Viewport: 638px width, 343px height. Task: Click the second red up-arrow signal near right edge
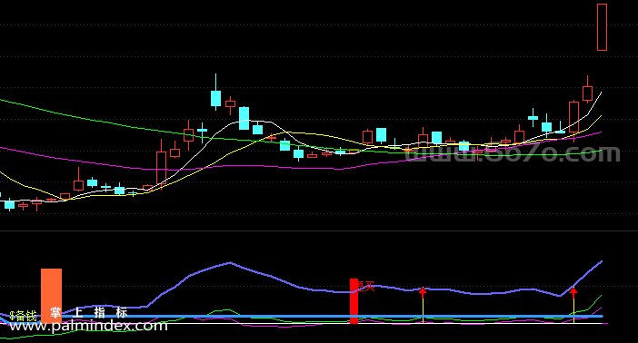[573, 292]
